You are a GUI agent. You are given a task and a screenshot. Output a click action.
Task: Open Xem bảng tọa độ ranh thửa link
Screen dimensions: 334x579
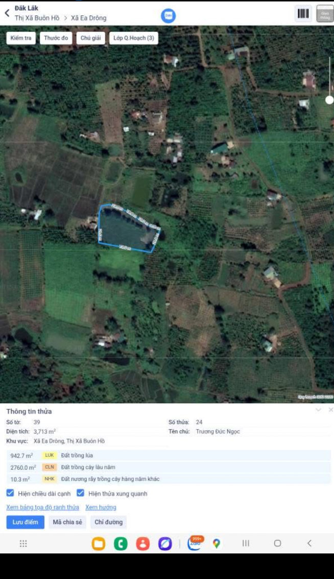coord(43,507)
